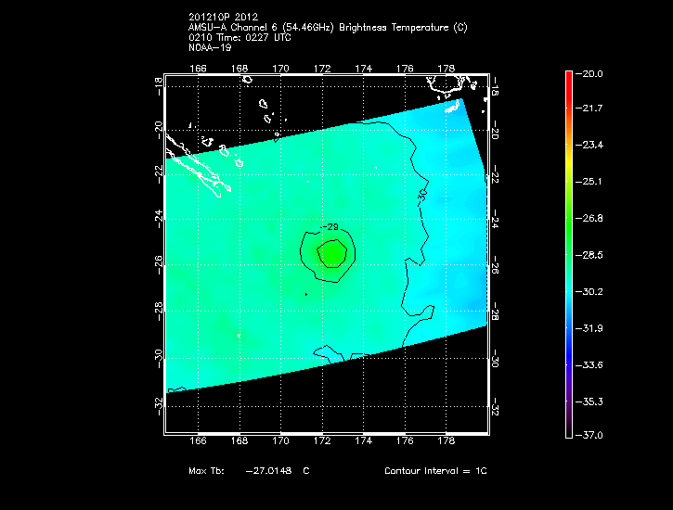Click the warm green core at storm center
The height and width of the screenshot is (510, 673).
[331, 254]
